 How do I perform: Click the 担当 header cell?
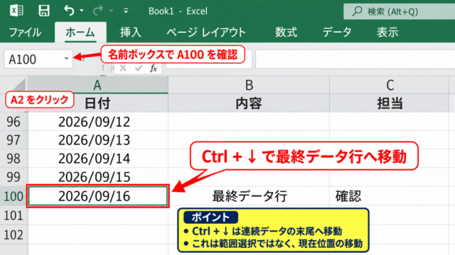[390, 103]
